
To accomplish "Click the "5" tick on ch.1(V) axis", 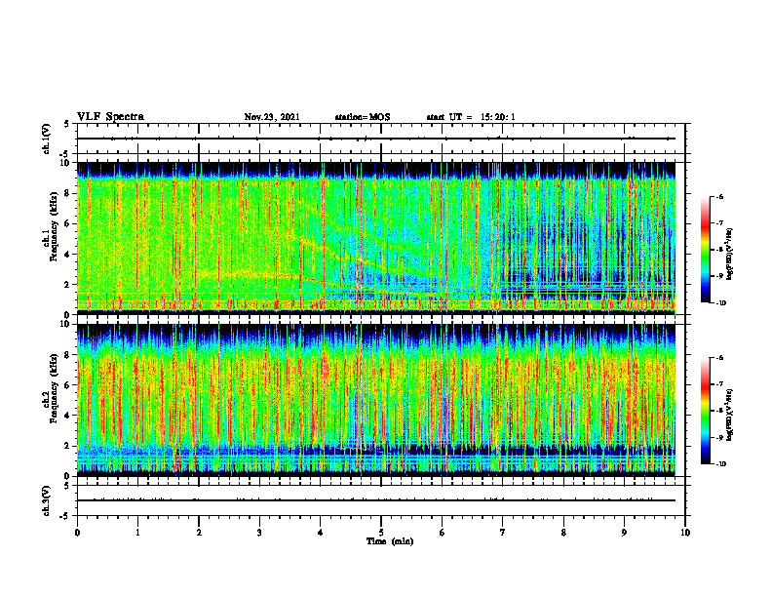I will tap(68, 124).
